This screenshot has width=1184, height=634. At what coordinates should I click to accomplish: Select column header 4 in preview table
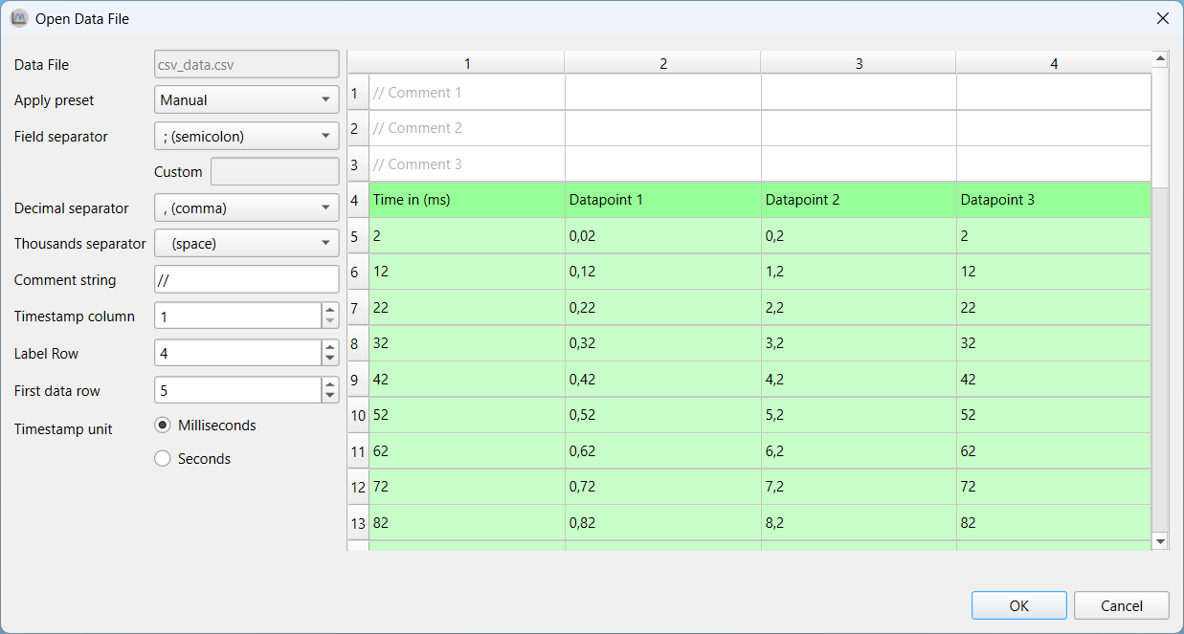(x=1054, y=63)
